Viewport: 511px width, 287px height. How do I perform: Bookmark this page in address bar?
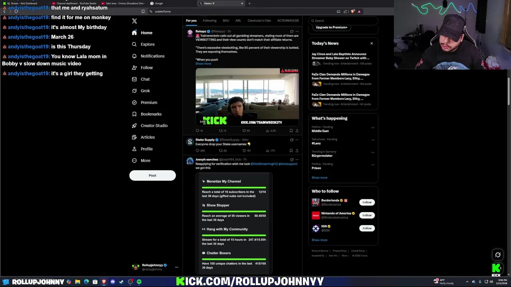(x=143, y=12)
